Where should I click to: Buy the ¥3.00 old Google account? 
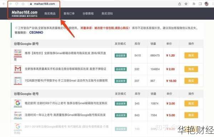pyautogui.click(x=191, y=103)
